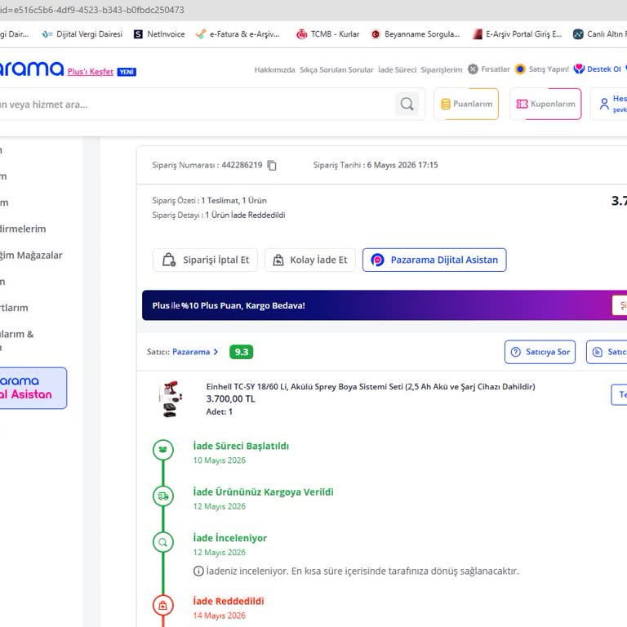Open the E-Arşiv Portal Giriş bookmark
The width and height of the screenshot is (627, 627).
517,34
